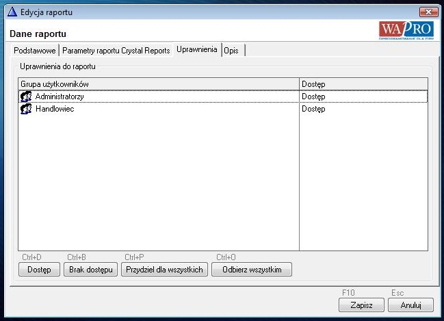Select the Handlowiec row name
Image resolution: width=444 pixels, height=321 pixels.
[55, 110]
